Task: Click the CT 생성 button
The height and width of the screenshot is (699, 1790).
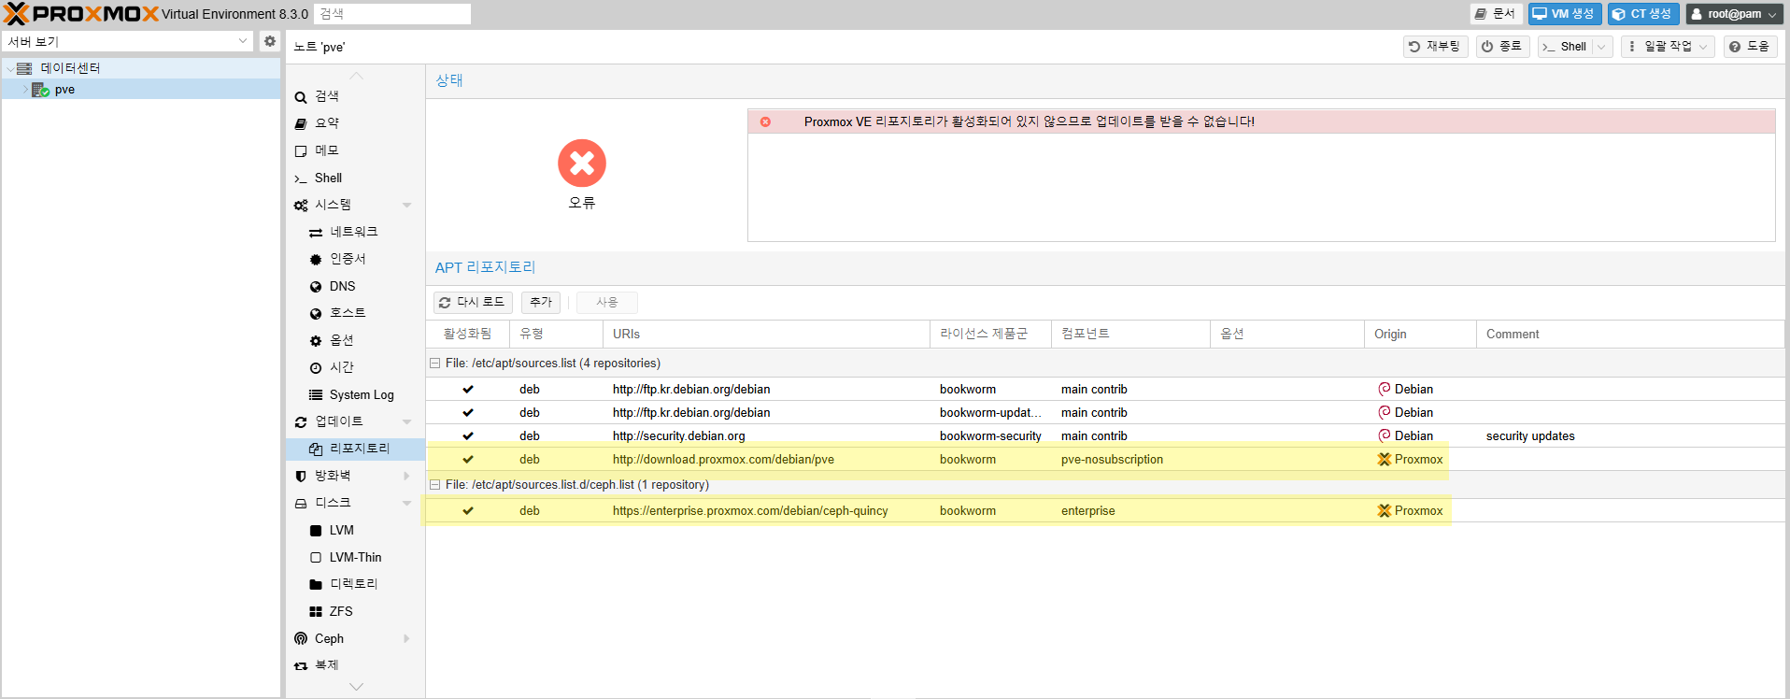Action: (1643, 14)
